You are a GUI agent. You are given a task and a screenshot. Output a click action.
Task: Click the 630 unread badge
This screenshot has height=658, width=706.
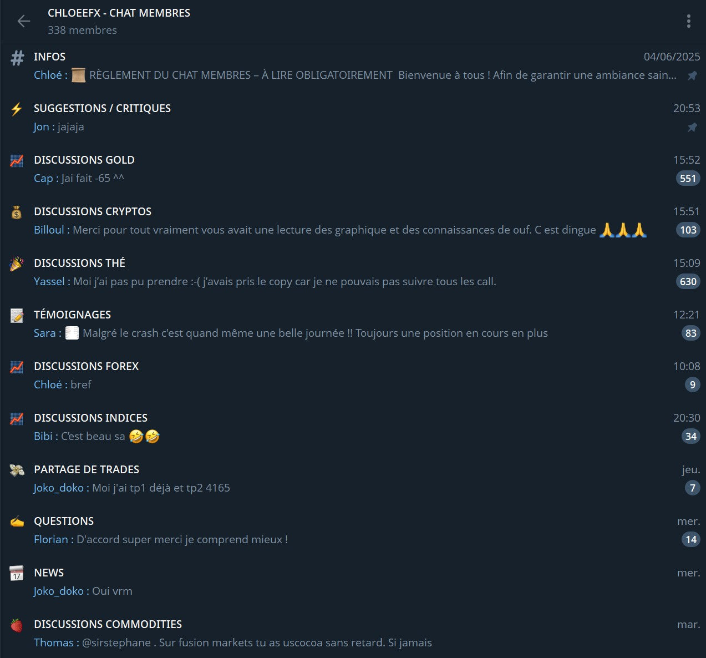(x=688, y=281)
